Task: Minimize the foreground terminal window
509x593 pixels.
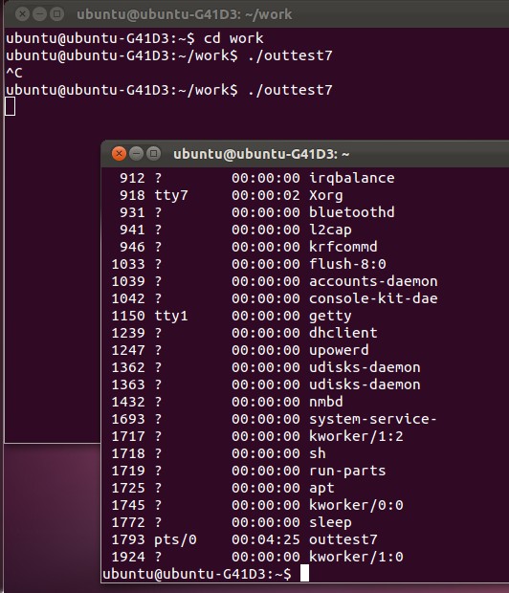Action: [x=136, y=154]
